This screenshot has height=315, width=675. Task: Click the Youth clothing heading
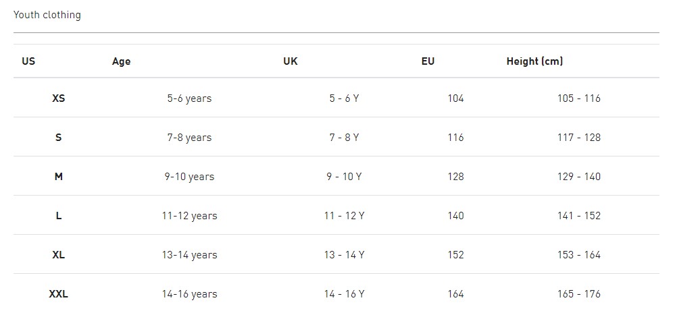tap(47, 15)
